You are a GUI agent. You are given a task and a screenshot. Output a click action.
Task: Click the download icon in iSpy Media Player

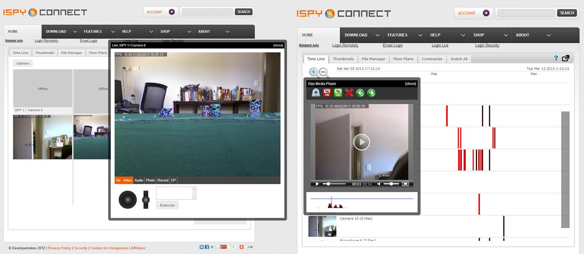316,93
